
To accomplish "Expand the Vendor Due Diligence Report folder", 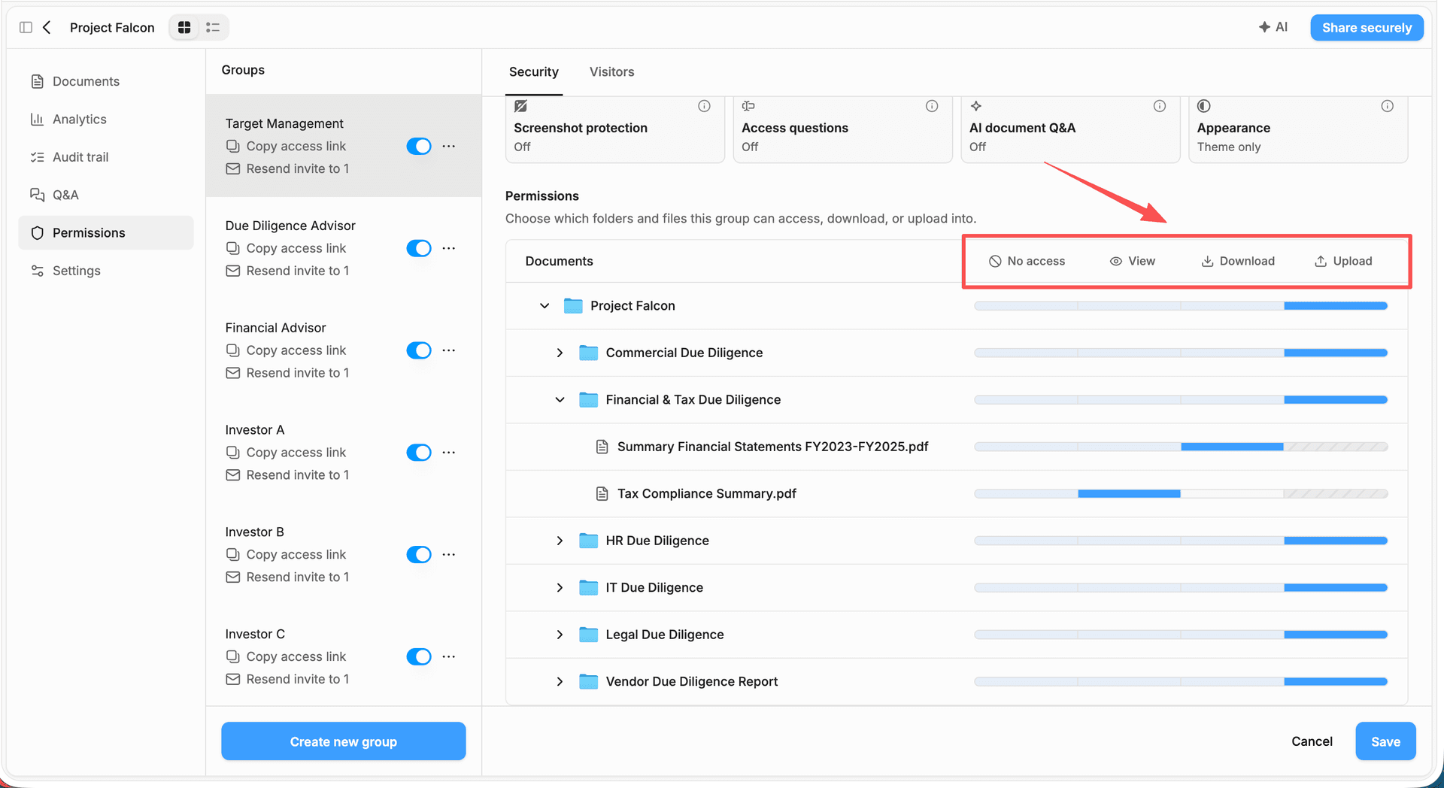I will coord(560,682).
